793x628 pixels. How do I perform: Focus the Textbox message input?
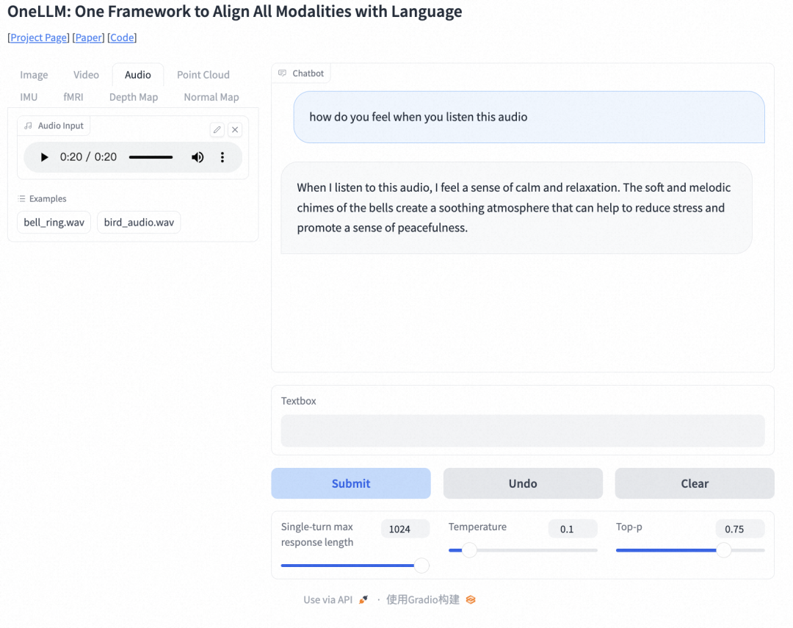[522, 430]
